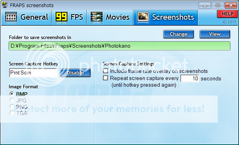
Task: Click the 'Screen Capture Settings' heading
Action: pos(129,64)
